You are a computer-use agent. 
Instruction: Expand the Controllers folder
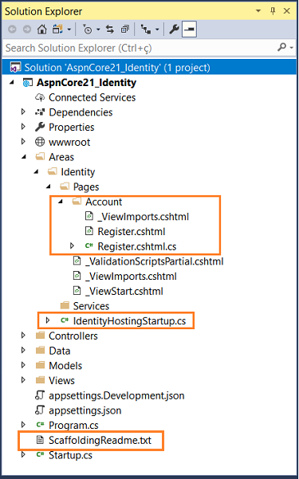pos(23,336)
